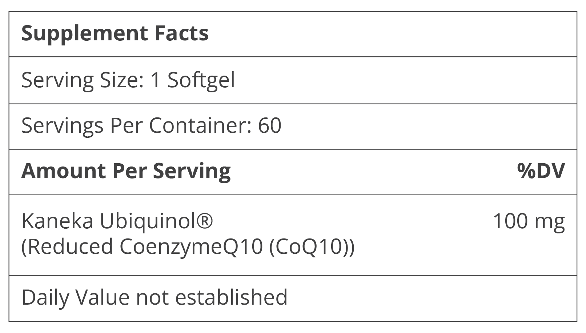The width and height of the screenshot is (586, 333).
Task: Click the "Daily Value" text in the footer
Action: (75, 297)
